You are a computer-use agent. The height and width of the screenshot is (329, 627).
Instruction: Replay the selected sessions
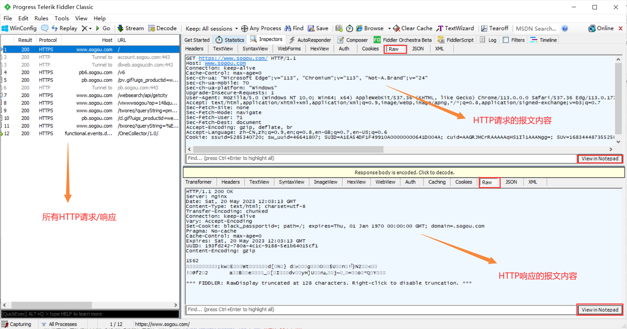(64, 28)
